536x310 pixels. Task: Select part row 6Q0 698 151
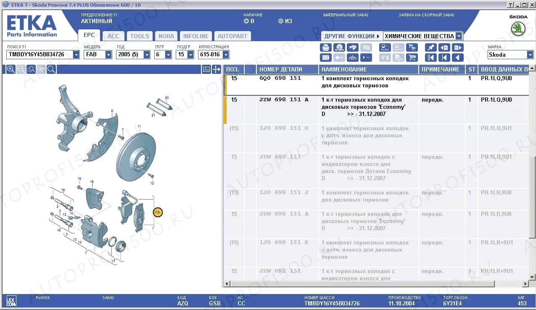pyautogui.click(x=376, y=85)
